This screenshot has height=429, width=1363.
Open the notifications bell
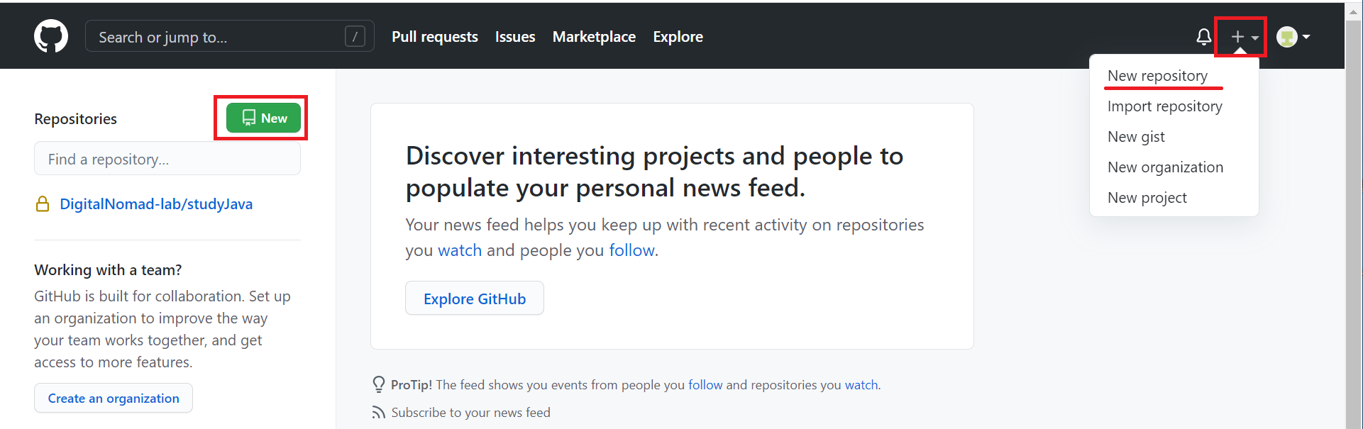pos(1203,37)
